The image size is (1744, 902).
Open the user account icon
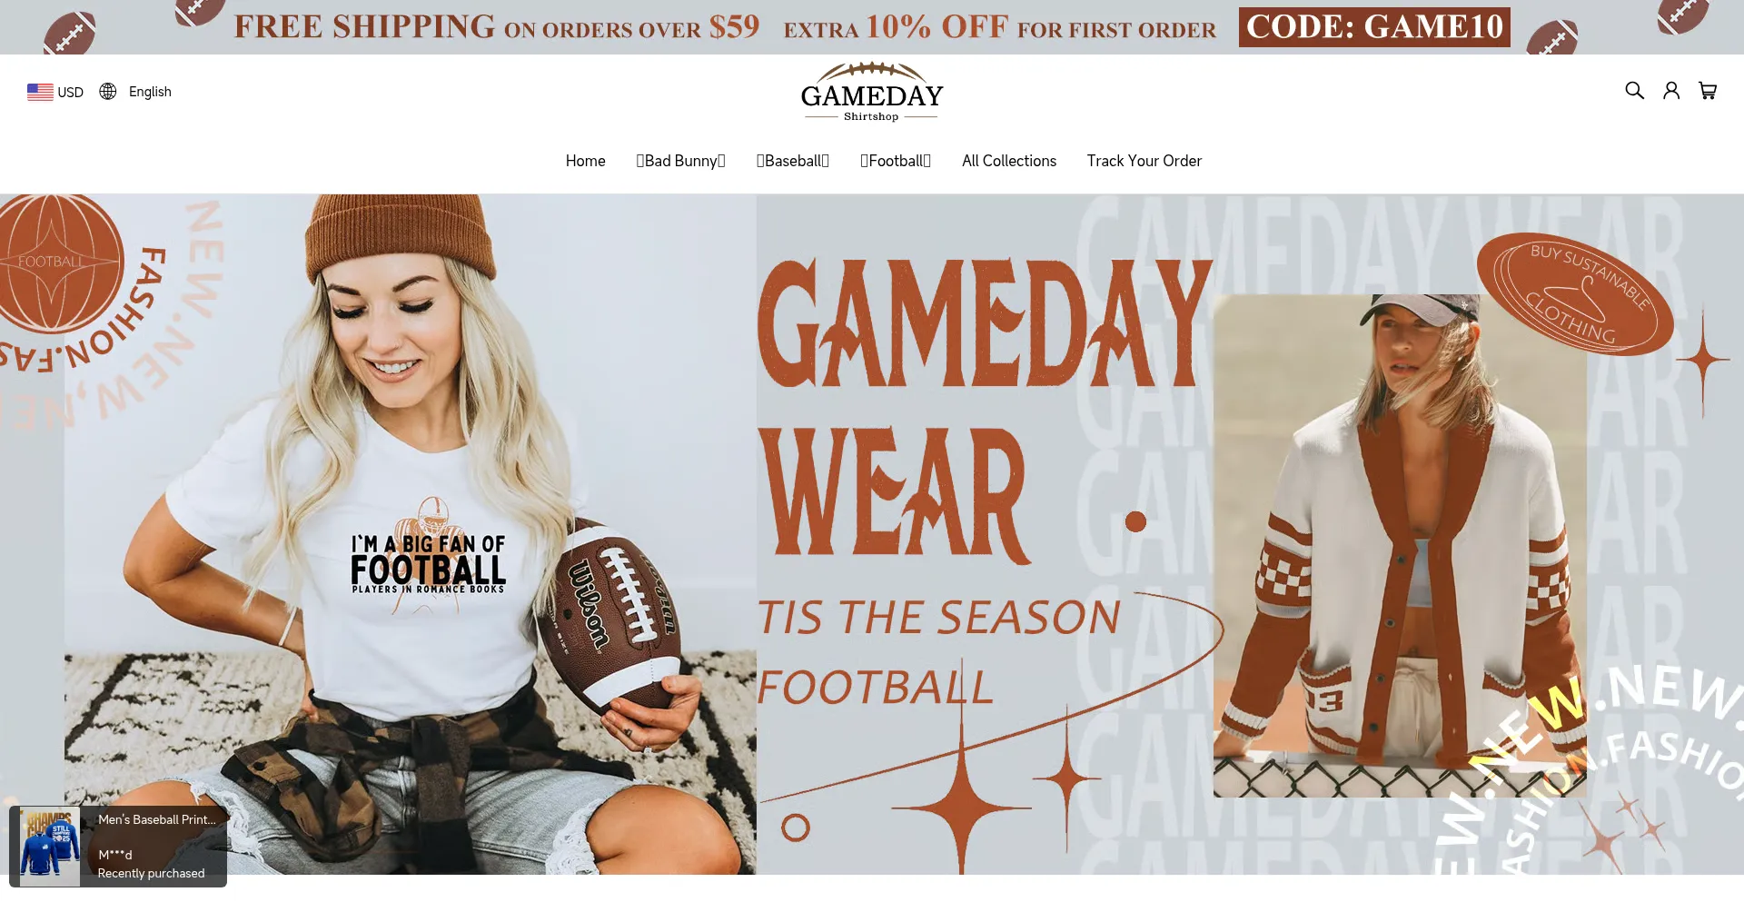(x=1671, y=90)
